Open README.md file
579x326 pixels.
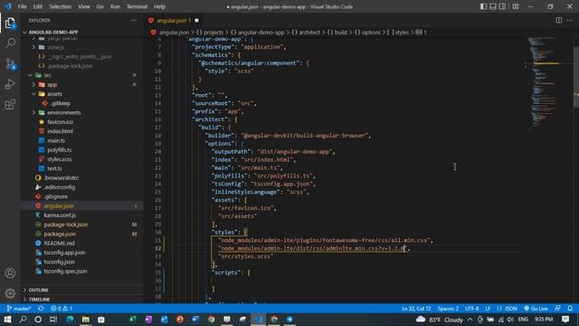(x=59, y=243)
